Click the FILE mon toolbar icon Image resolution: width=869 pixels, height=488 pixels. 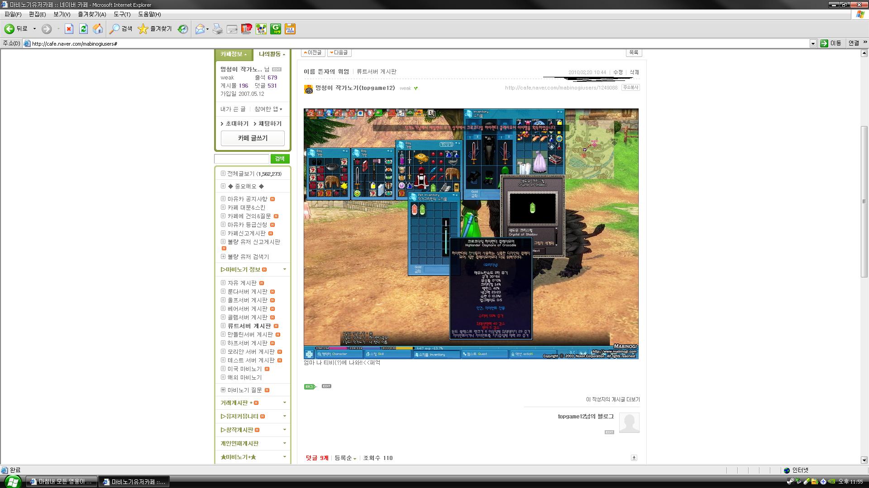point(290,29)
